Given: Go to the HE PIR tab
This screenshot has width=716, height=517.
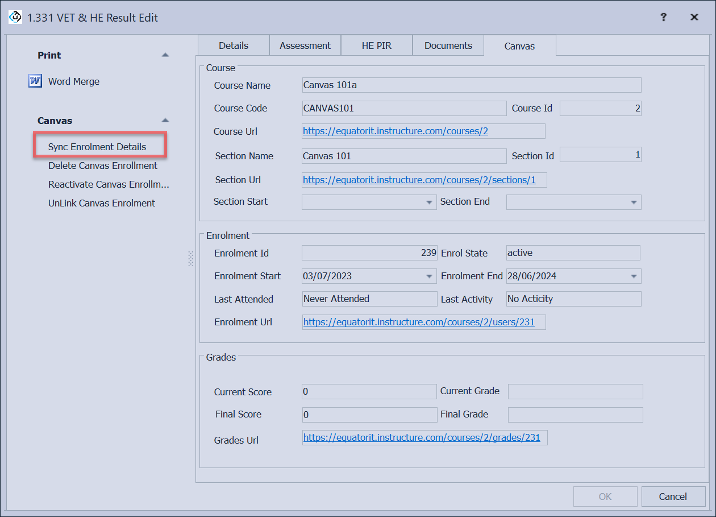Looking at the screenshot, I should click(x=376, y=46).
